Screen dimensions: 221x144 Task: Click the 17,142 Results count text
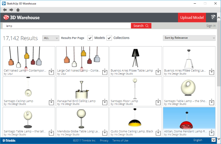coord(20,38)
